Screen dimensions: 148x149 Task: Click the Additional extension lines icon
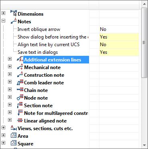pos(20,59)
